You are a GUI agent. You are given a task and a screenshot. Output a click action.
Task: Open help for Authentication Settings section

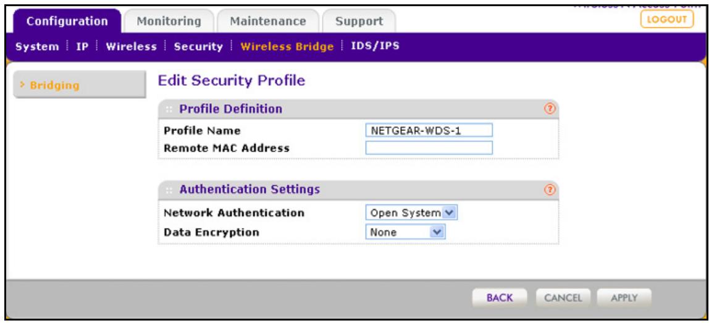[550, 190]
